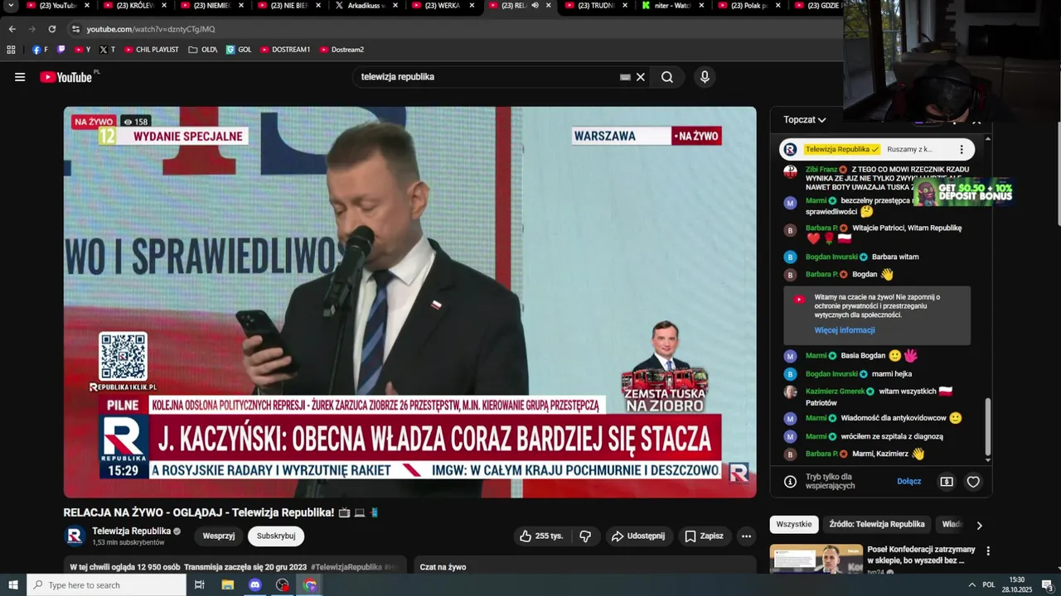
Task: Clear the search query with X icon
Action: (x=641, y=77)
